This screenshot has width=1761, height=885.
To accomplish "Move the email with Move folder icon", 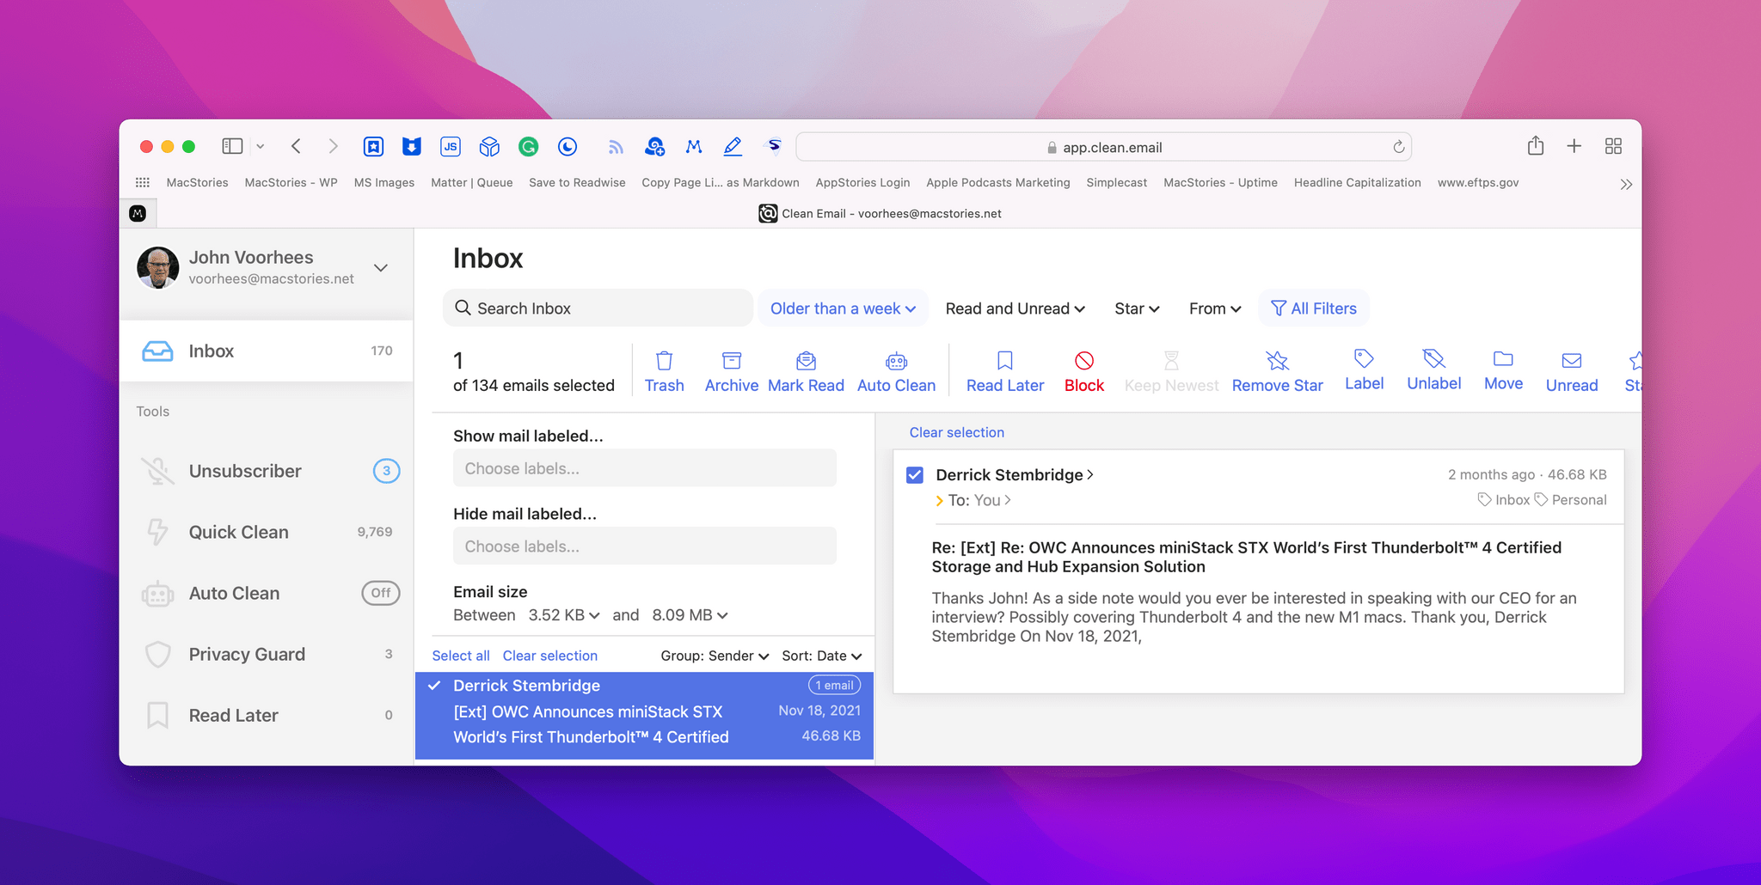I will coord(1503,358).
